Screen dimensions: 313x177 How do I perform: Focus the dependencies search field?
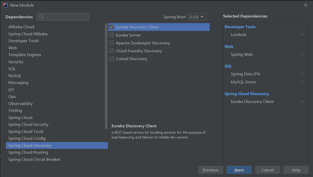click(66, 17)
